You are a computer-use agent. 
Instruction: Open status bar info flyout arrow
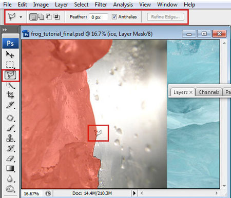pos(134,193)
